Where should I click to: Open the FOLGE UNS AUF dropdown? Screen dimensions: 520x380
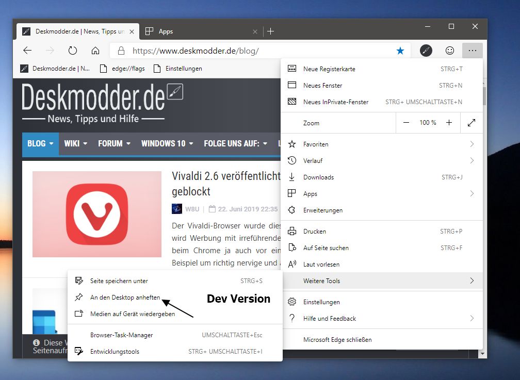click(x=235, y=143)
